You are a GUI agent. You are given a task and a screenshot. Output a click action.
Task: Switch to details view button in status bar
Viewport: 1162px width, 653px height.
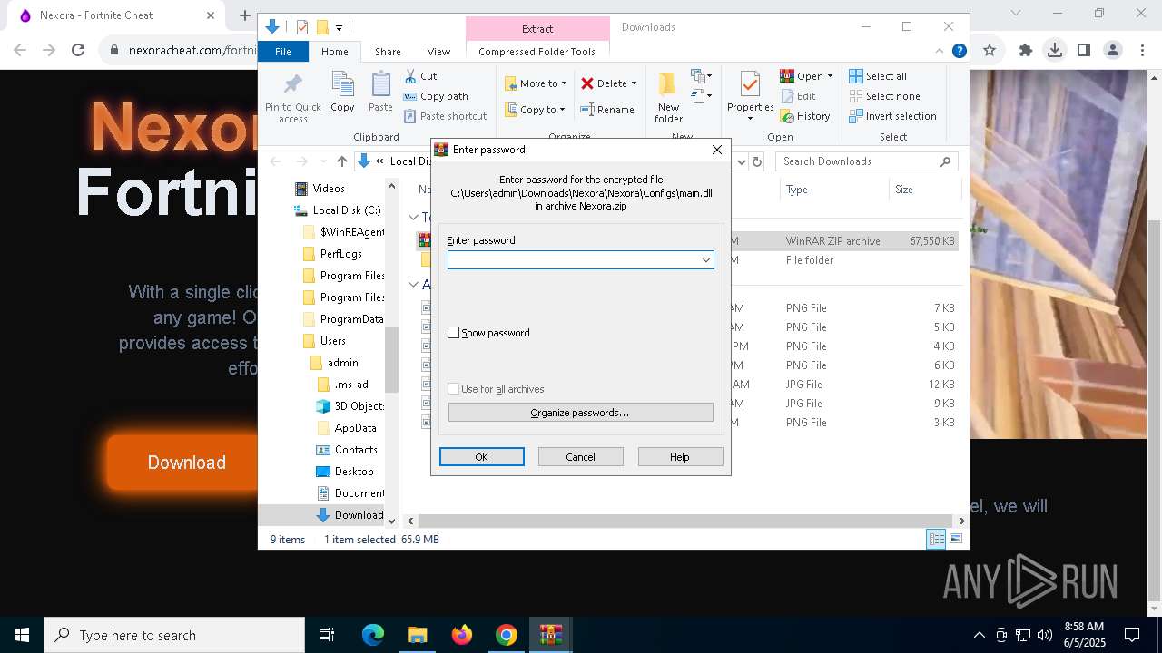(x=936, y=540)
